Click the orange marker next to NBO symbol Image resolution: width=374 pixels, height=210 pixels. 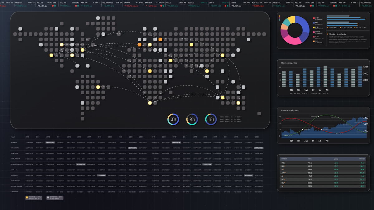point(286,166)
